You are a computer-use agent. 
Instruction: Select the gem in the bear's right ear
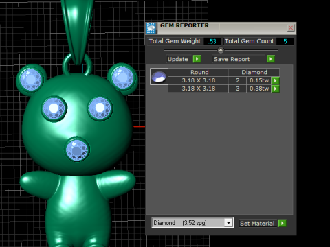click(x=122, y=78)
